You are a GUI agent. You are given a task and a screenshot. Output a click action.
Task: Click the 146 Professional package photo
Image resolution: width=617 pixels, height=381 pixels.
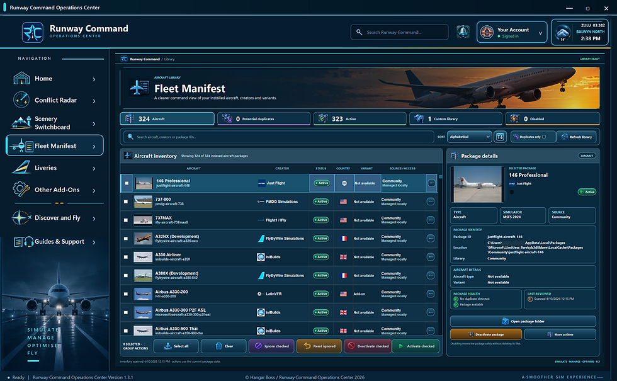[x=478, y=184]
